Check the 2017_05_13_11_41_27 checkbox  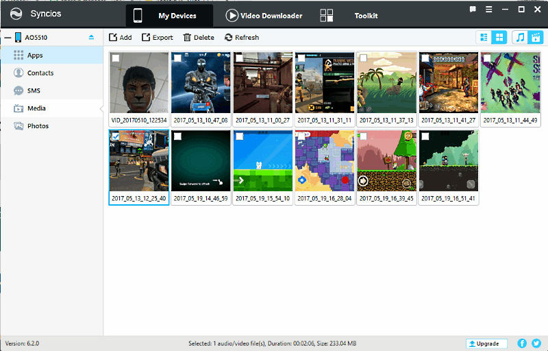pyautogui.click(x=425, y=58)
